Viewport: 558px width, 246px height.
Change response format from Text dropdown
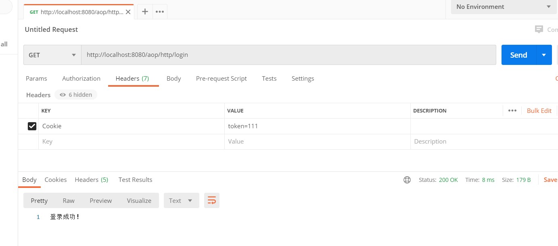coord(181,200)
